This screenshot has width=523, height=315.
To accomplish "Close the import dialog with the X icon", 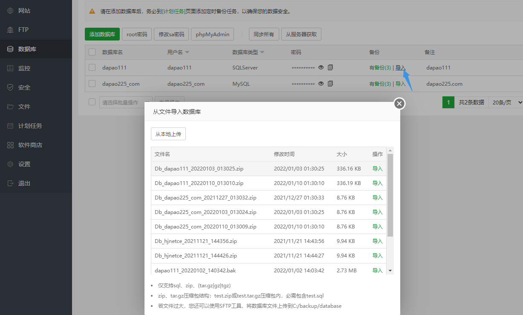I will pos(399,104).
